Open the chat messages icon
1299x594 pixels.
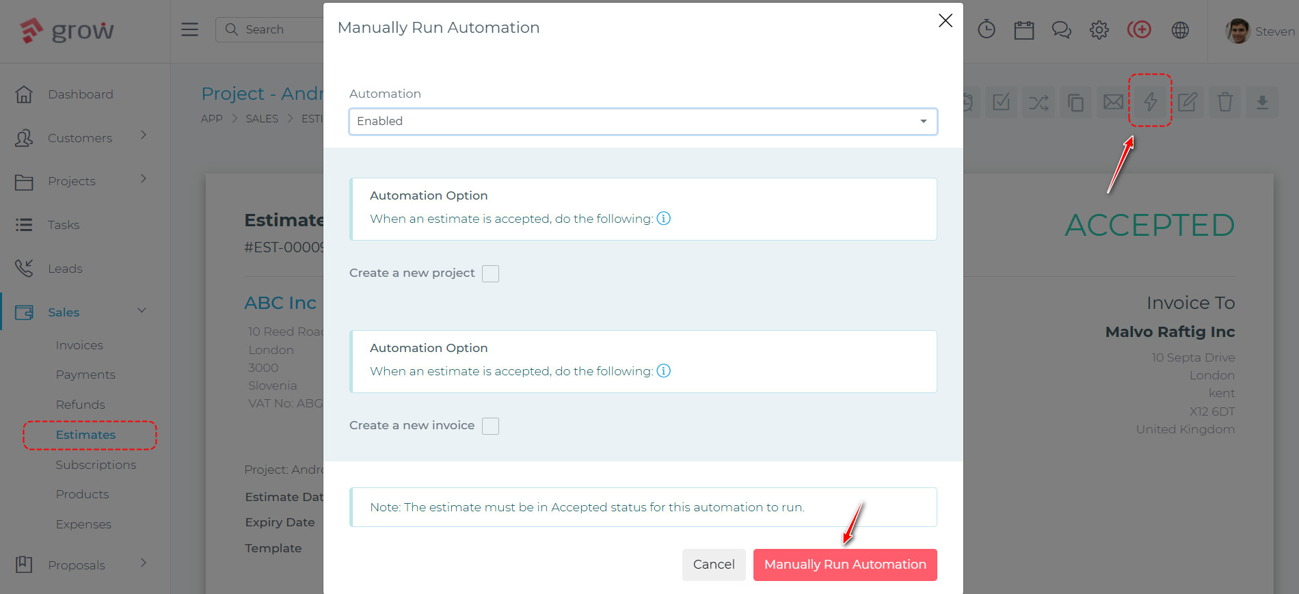pyautogui.click(x=1061, y=30)
